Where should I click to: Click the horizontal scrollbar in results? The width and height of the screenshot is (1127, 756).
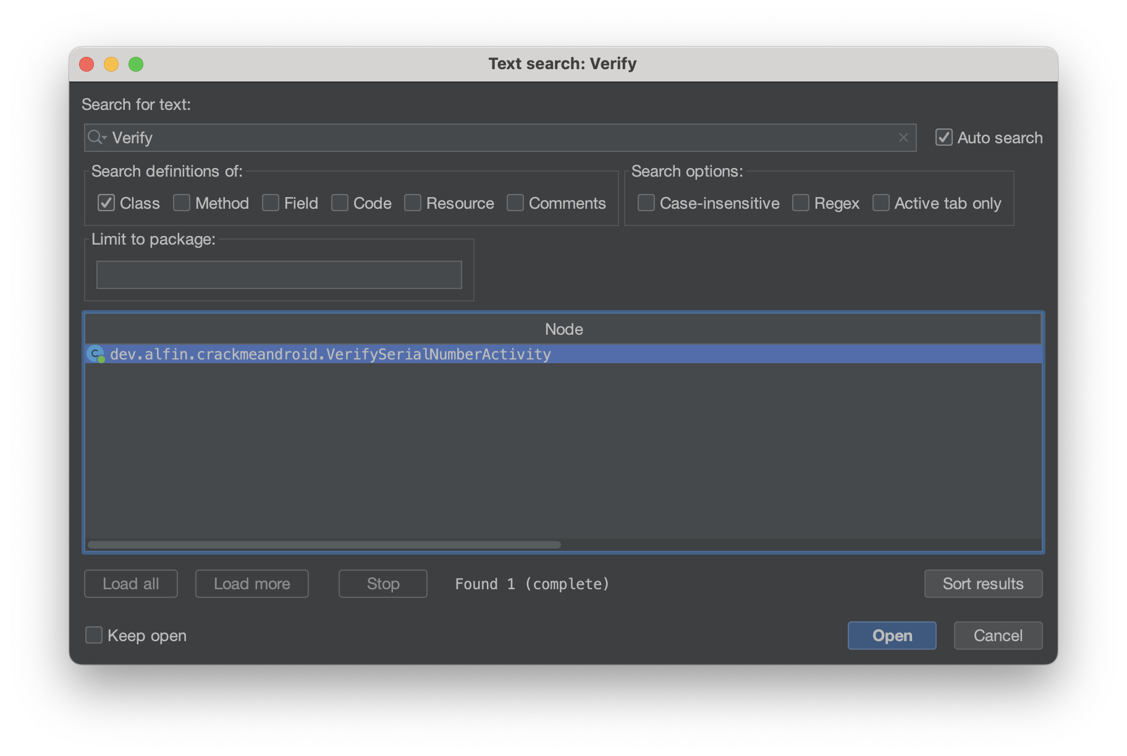click(324, 545)
